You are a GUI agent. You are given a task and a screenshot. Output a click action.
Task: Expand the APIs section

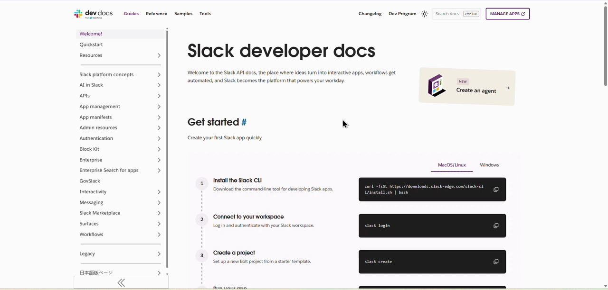tap(159, 96)
